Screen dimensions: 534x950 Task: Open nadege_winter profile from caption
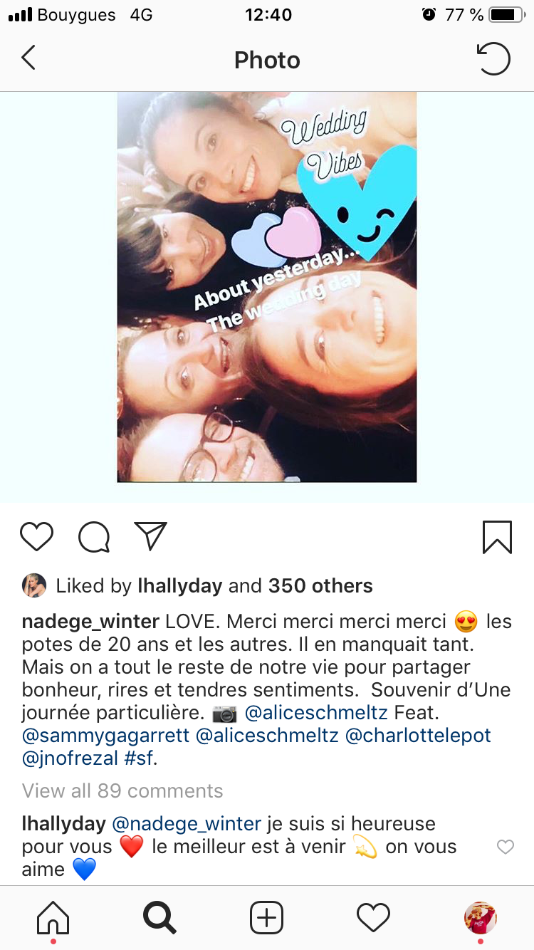tap(90, 622)
